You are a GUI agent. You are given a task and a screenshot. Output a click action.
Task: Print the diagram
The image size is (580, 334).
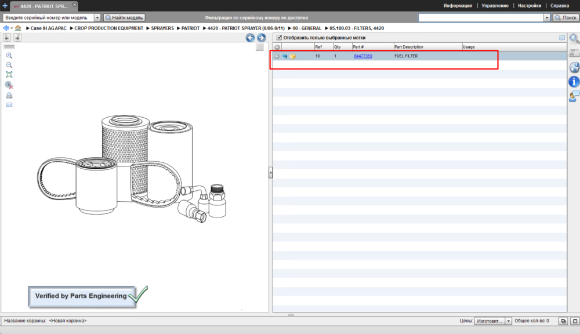point(9,96)
